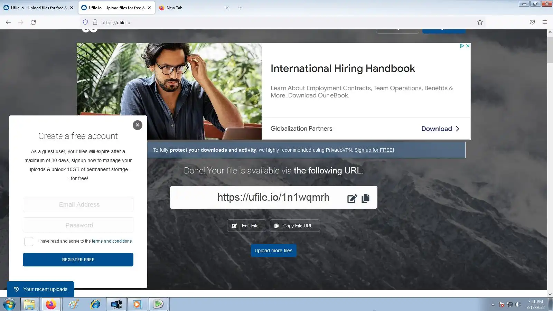Close the International Hiring Handbook ad
The height and width of the screenshot is (311, 553).
tap(468, 46)
